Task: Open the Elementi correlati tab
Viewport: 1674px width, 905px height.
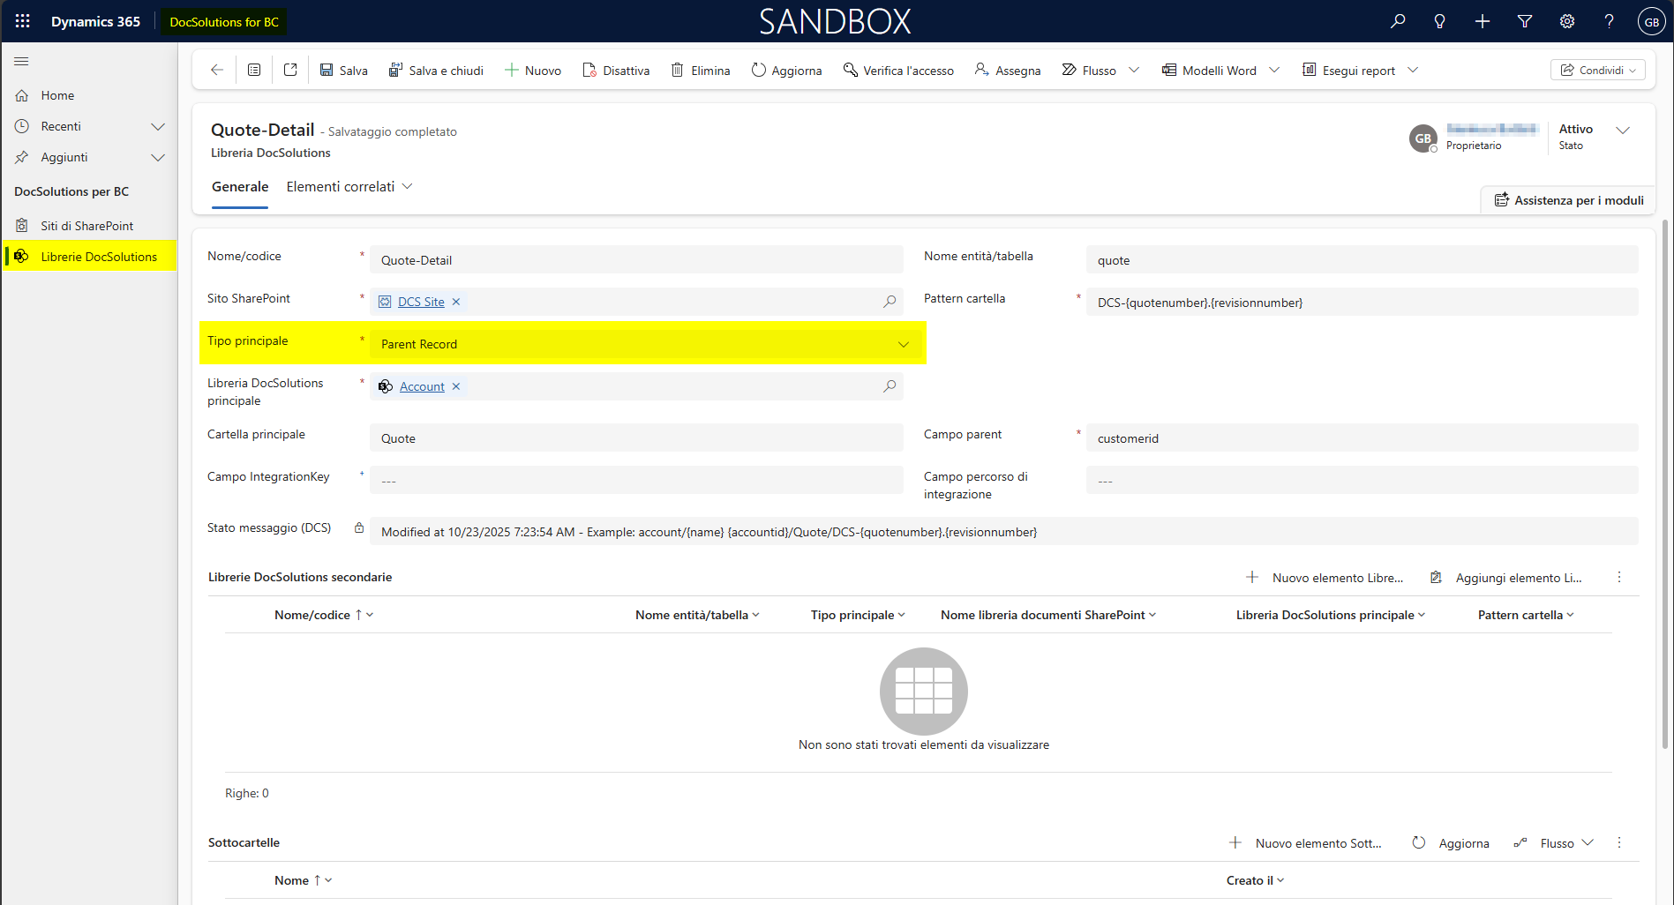Action: coord(349,186)
